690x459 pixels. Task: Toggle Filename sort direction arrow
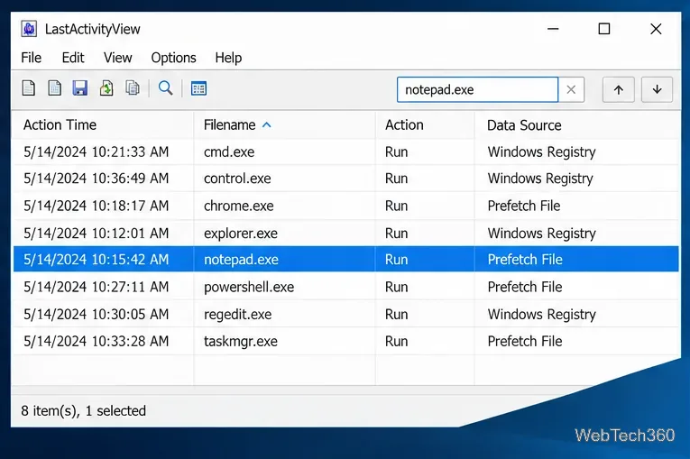[267, 125]
